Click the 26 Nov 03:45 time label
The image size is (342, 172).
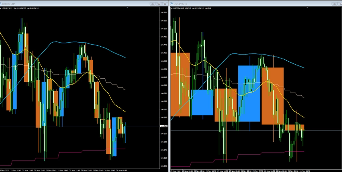[110, 171]
